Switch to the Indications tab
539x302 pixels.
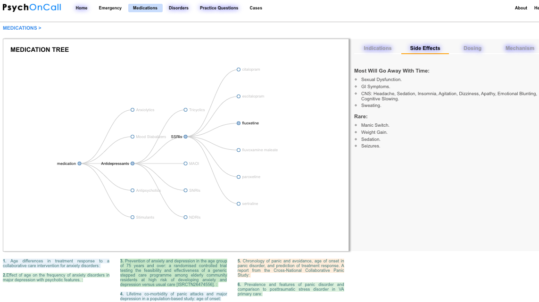point(377,48)
